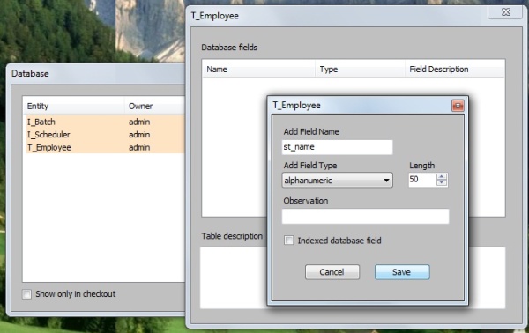Select I_Scheduler entity in Database window
This screenshot has height=333, width=529.
pos(48,135)
